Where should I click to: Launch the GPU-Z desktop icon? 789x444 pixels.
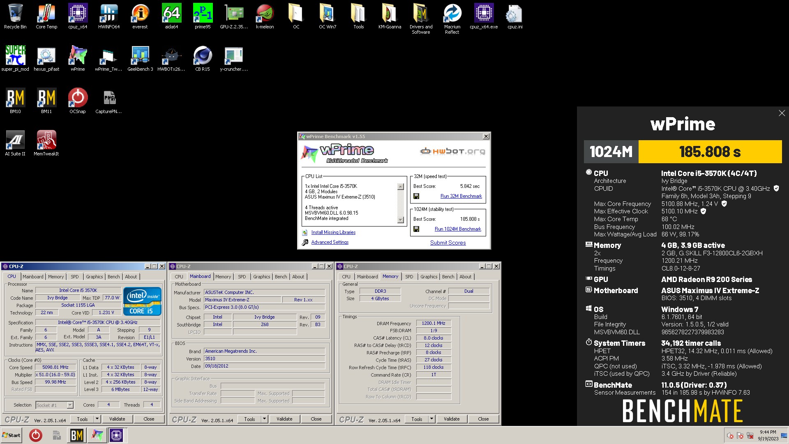pos(234,16)
